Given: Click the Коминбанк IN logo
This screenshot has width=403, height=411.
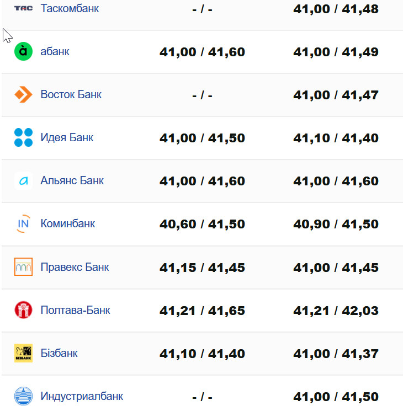Looking at the screenshot, I should click(x=23, y=223).
